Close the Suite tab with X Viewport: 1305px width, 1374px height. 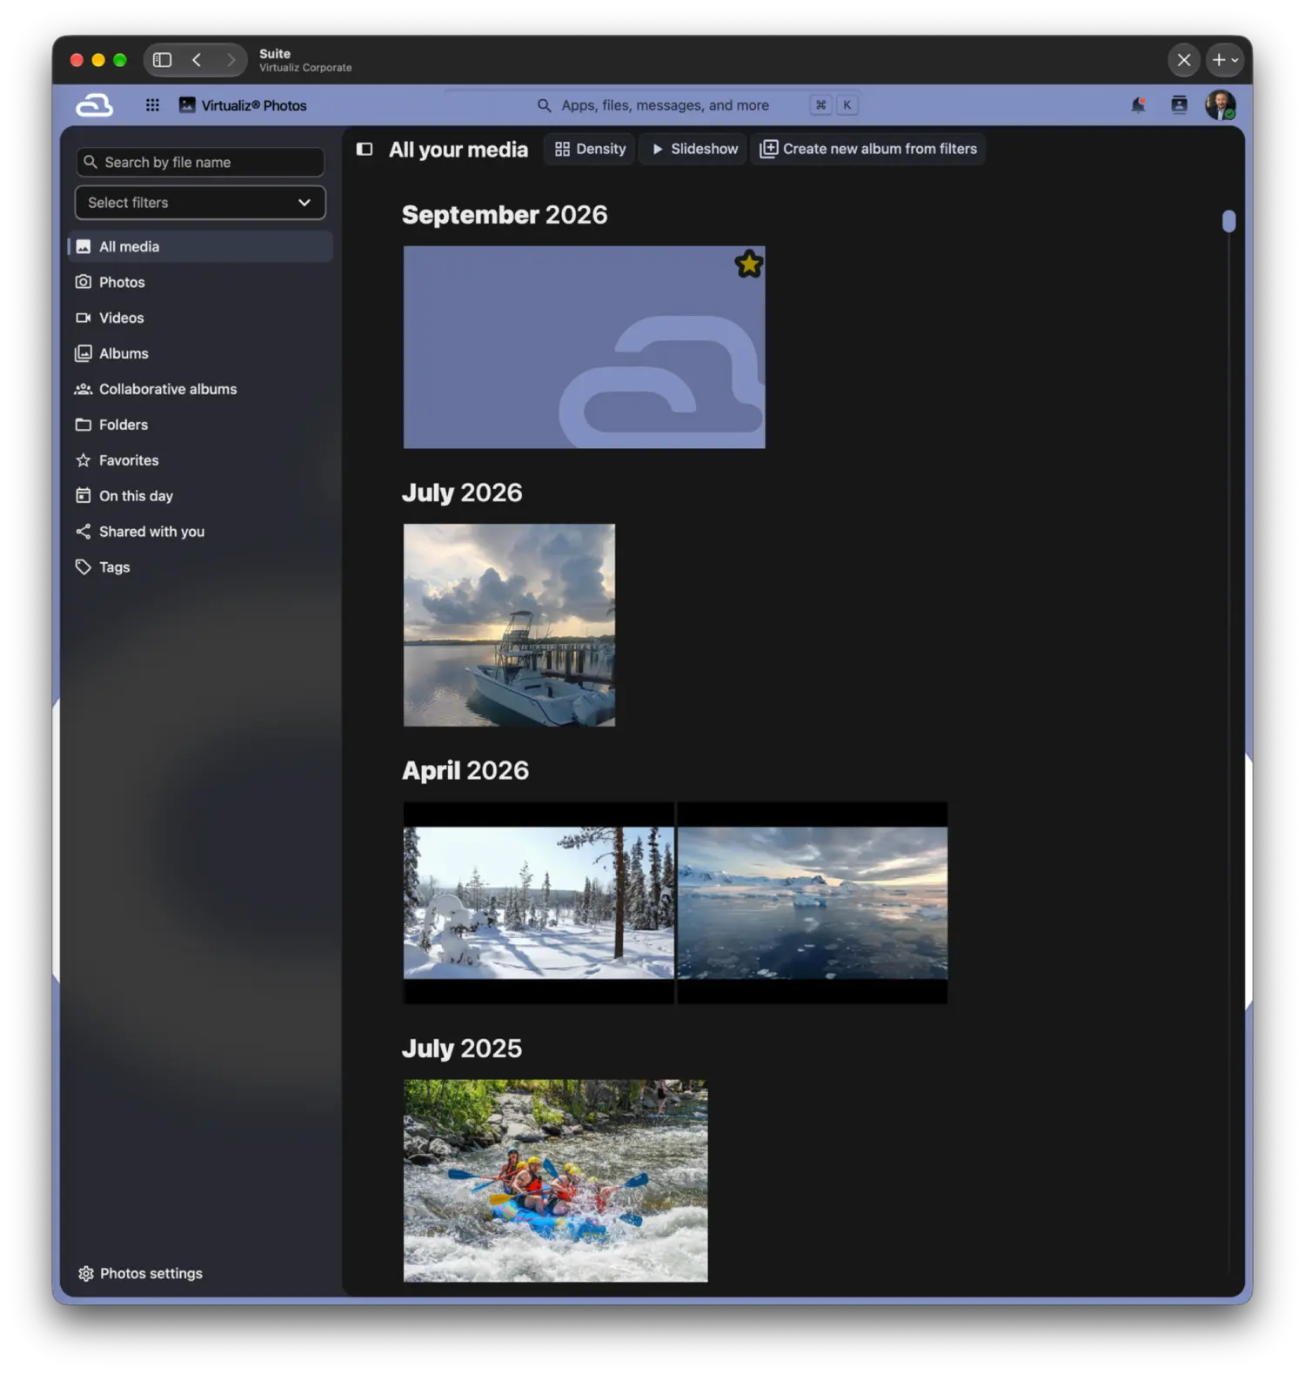[1183, 59]
